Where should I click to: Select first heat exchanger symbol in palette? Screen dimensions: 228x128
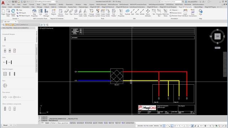(x=5, y=74)
